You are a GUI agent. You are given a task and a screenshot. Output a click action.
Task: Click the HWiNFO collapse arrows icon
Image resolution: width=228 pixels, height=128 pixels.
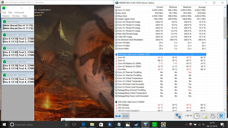pyautogui.click(x=125, y=116)
